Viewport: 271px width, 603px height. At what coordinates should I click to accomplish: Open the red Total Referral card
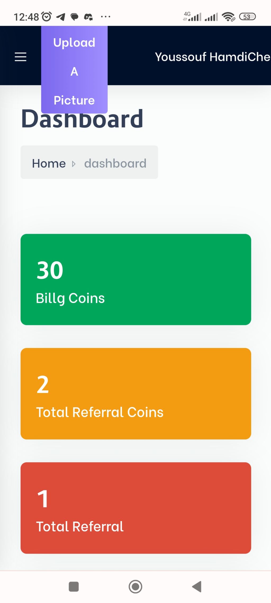click(136, 508)
